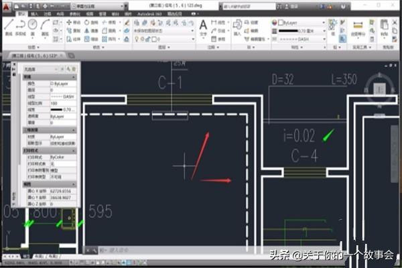This screenshot has height=268, width=402.
Task: Switch to the Model layout tab
Action: pyautogui.click(x=26, y=256)
